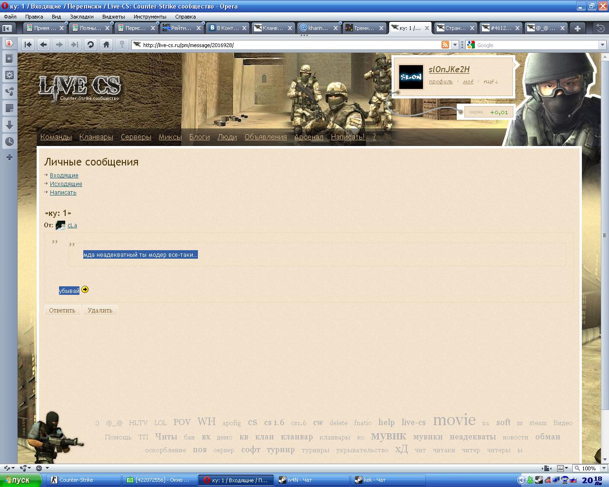This screenshot has height=487, width=609.
Task: Click the Fast Forward navigation button
Action: click(x=75, y=45)
